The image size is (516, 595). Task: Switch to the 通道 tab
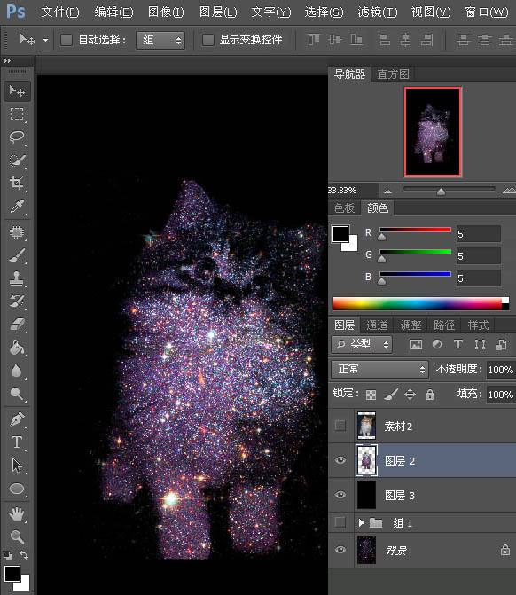click(377, 325)
